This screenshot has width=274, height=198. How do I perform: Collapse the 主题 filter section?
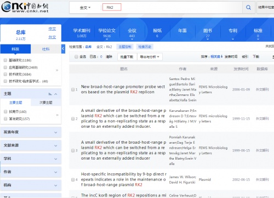[x=56, y=94]
